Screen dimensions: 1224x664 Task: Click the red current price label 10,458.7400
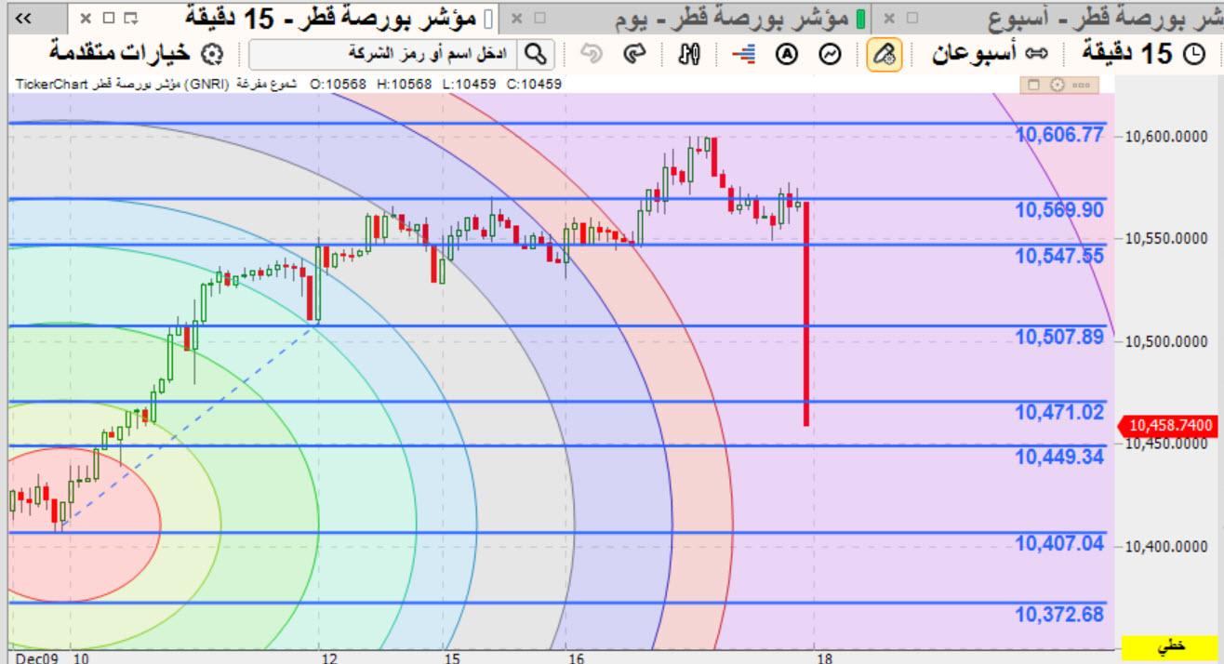1170,425
